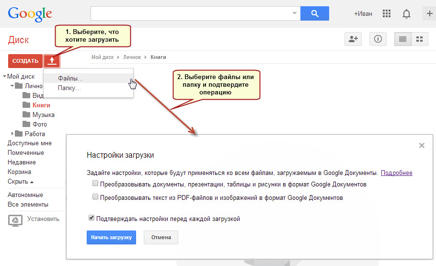Viewport: 436px width, 266px height.
Task: Show details with the info icon
Action: coord(378,39)
